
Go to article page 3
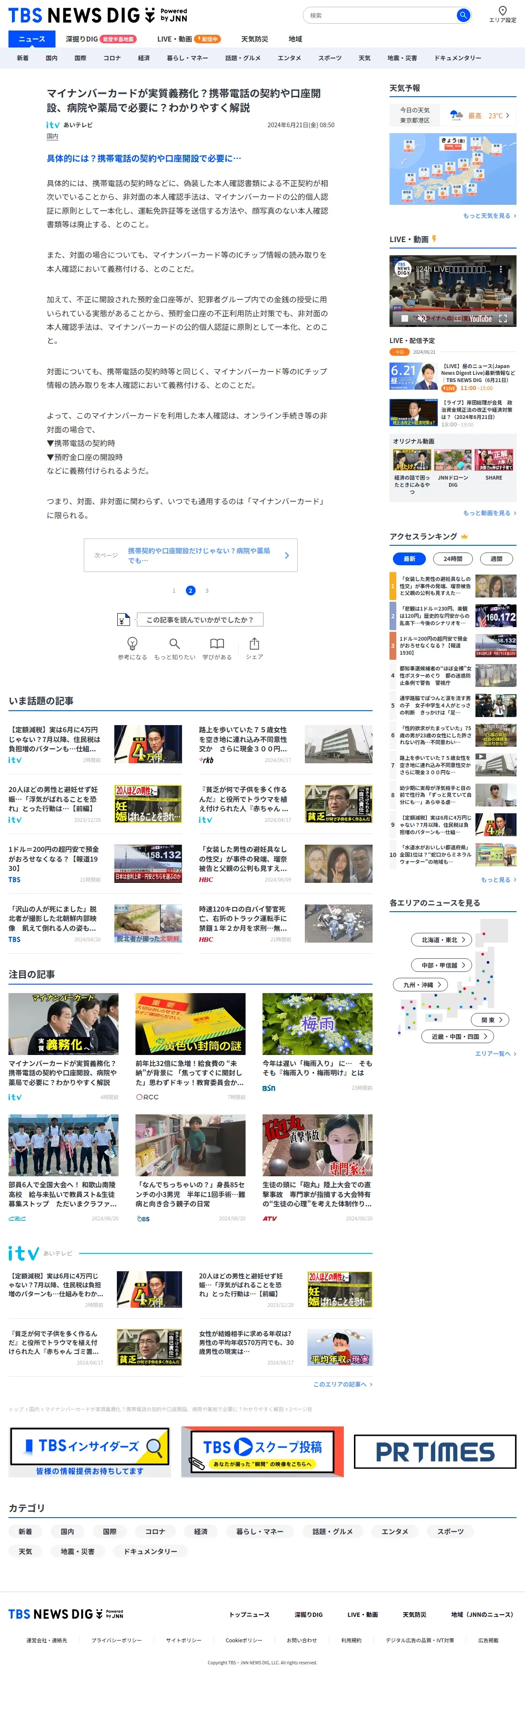[x=207, y=590]
